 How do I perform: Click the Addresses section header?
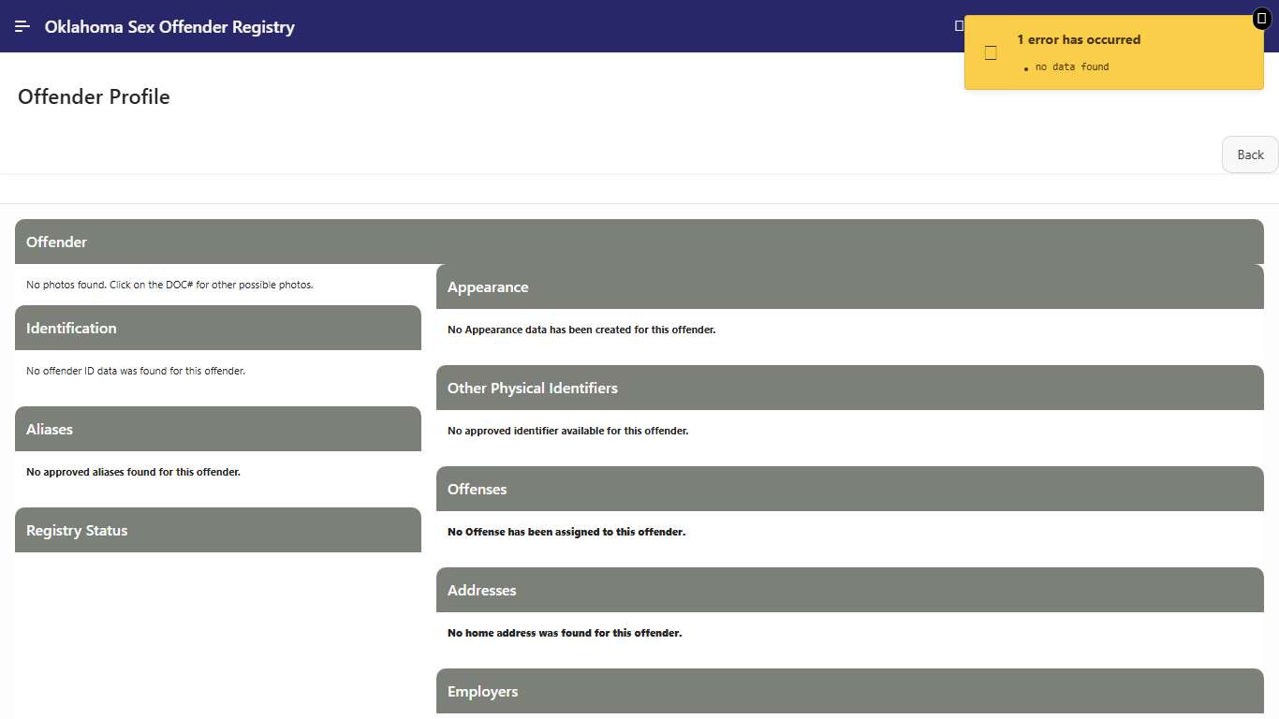click(481, 590)
